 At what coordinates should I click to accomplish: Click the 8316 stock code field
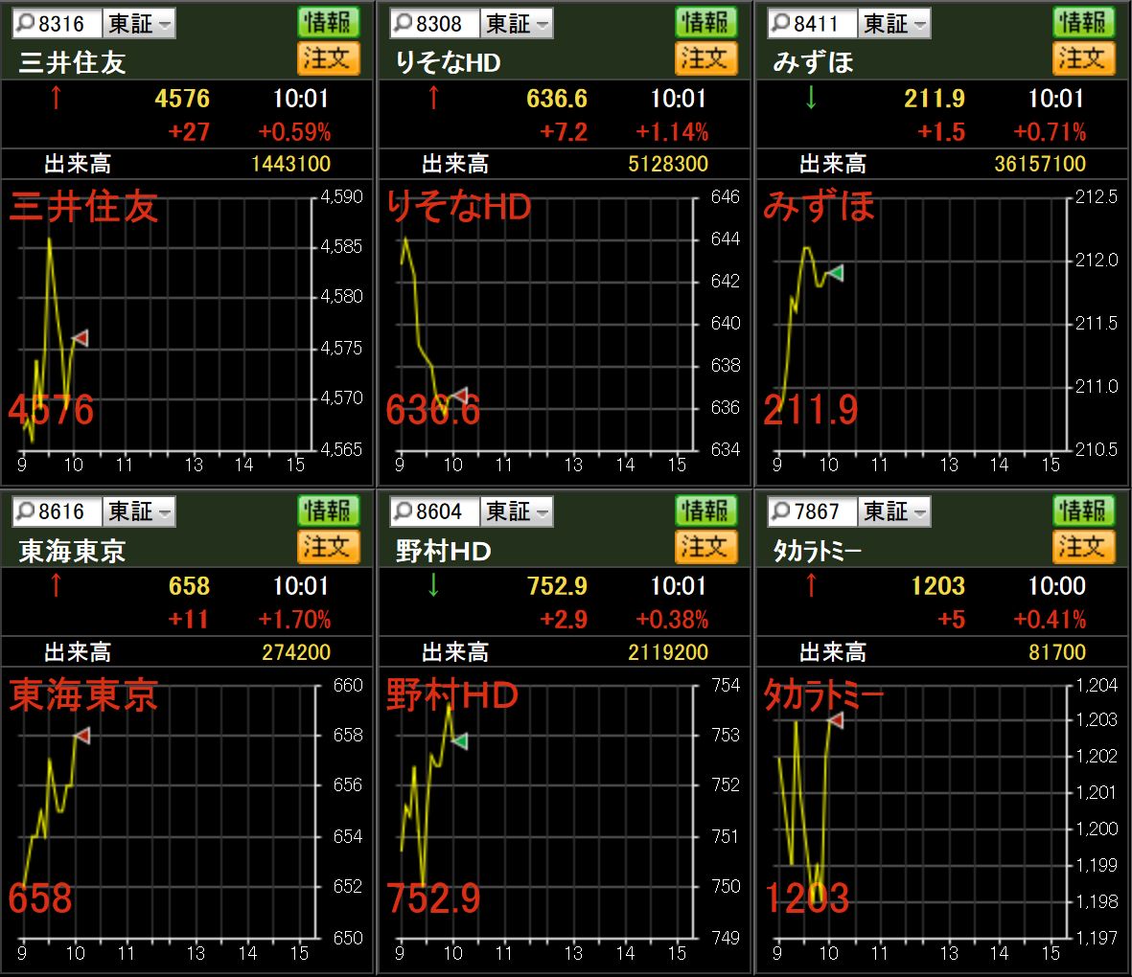point(58,23)
